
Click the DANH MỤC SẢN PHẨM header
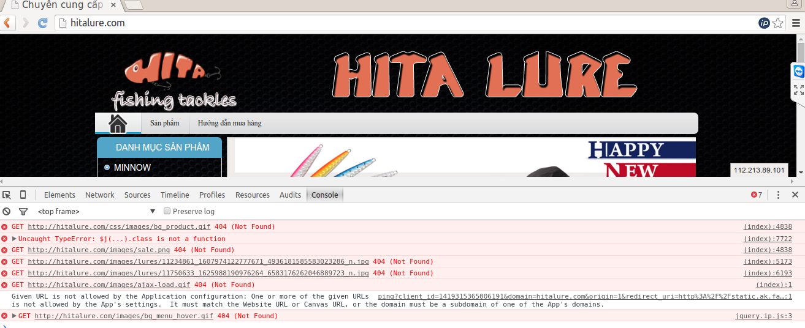click(159, 147)
